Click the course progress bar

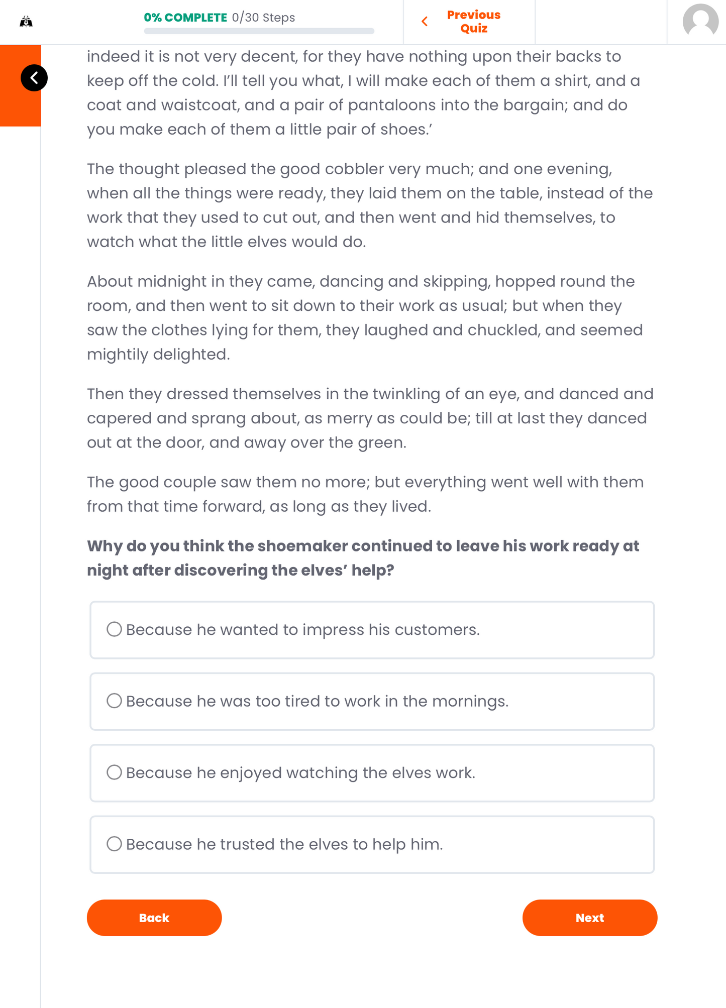259,31
